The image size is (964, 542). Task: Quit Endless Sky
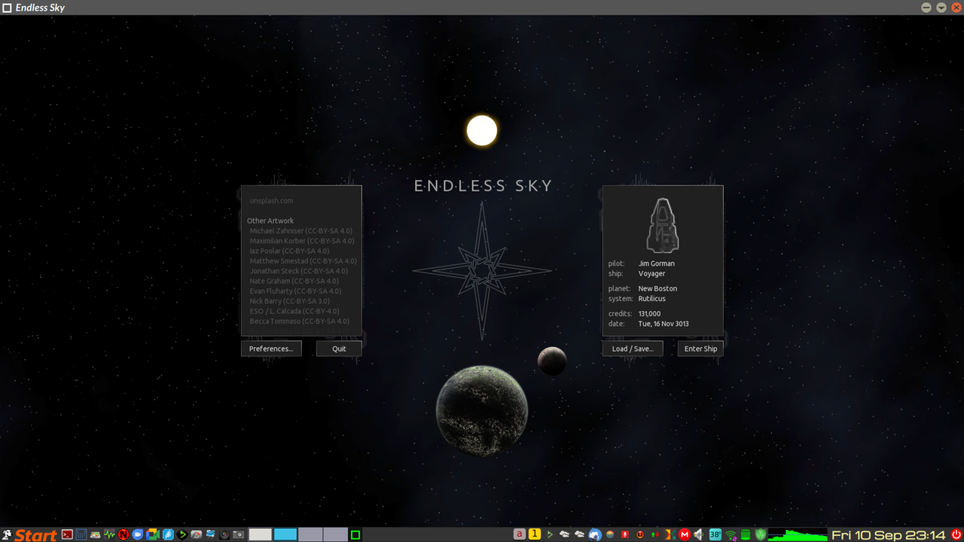click(338, 349)
